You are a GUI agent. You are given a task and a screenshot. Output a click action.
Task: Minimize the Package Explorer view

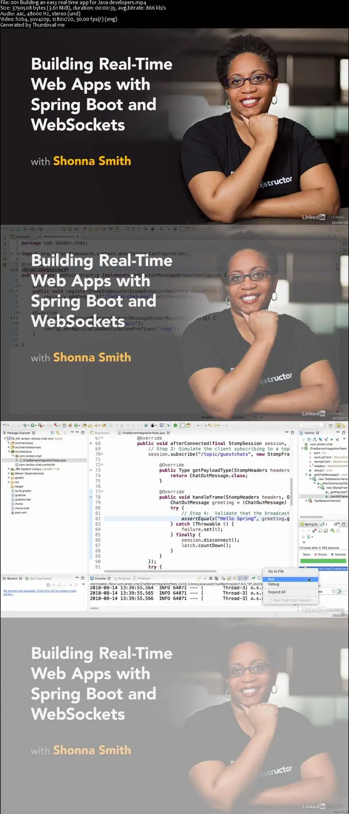(77, 432)
